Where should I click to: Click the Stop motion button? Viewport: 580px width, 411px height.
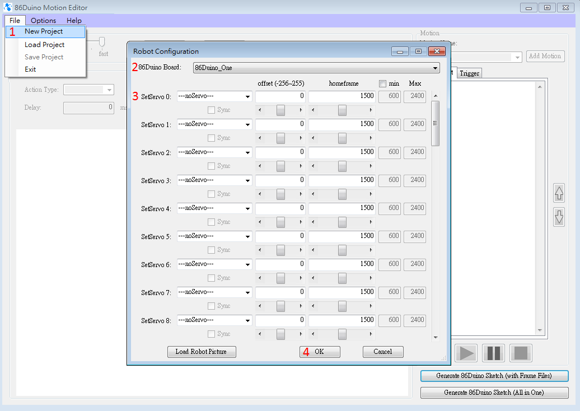(x=521, y=353)
